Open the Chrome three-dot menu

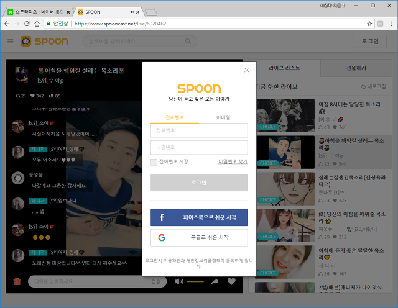[391, 24]
